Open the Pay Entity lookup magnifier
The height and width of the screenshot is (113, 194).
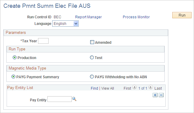[x=74, y=99]
